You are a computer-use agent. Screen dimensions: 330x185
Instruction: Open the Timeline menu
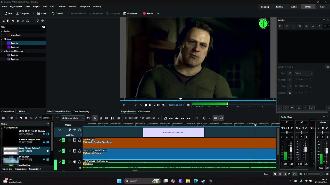pyautogui.click(x=61, y=6)
